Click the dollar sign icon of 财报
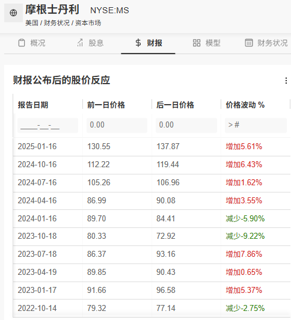Screen dimensions: 291x320 pyautogui.click(x=138, y=43)
